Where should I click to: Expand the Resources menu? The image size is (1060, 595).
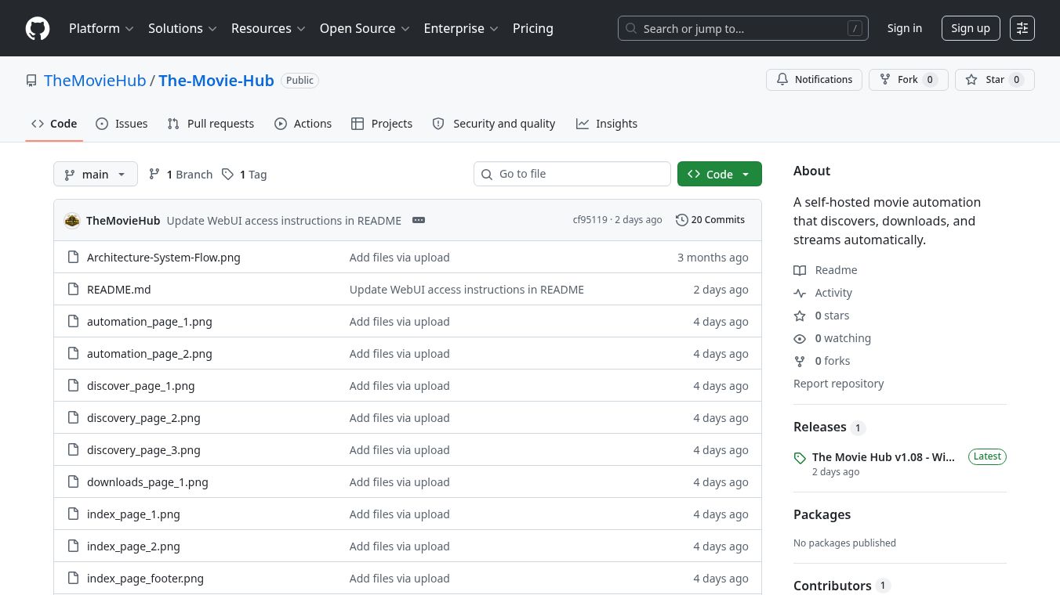click(267, 28)
